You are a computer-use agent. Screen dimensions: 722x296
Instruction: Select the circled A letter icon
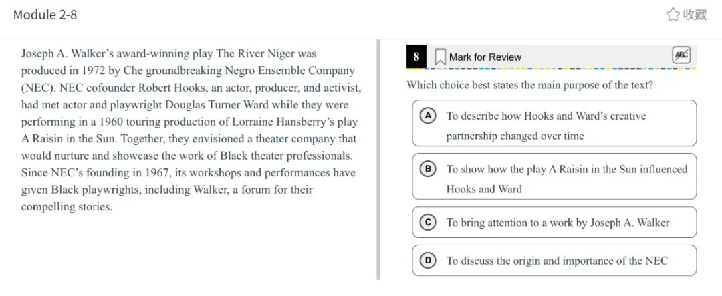tap(428, 116)
